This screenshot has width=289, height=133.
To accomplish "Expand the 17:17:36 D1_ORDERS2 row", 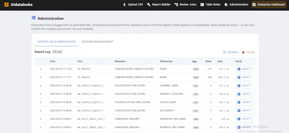I will pyautogui.click(x=41, y=69).
